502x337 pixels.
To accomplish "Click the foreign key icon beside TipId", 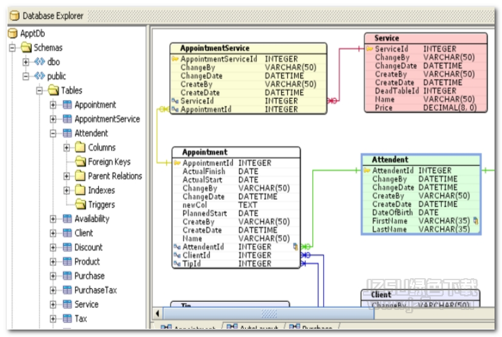I will pos(177,263).
